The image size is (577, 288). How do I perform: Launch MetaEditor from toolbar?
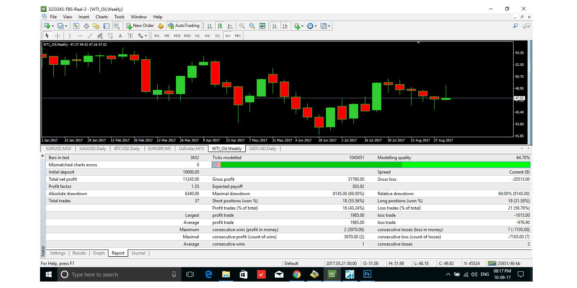pos(161,26)
